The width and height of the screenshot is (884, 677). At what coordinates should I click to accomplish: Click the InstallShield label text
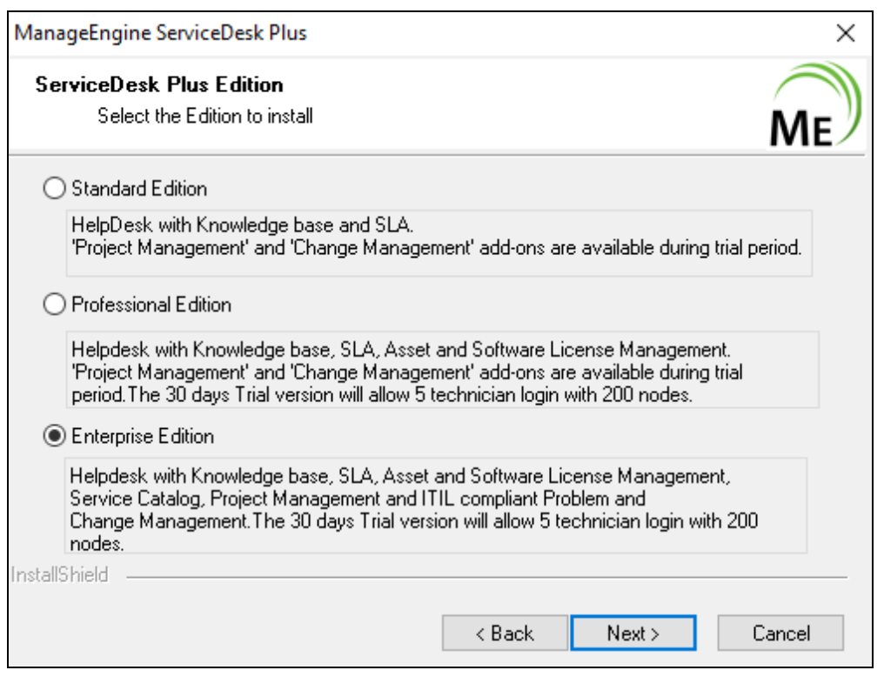[x=59, y=576]
